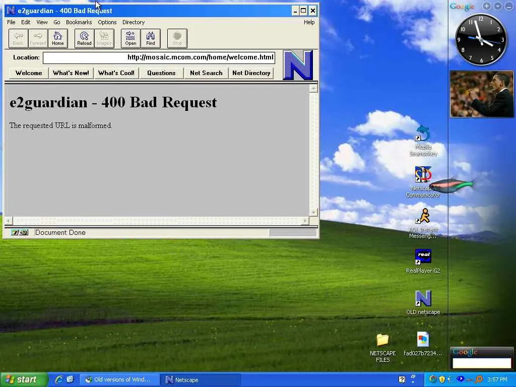Click the yellow security shield tray icon
The height and width of the screenshot is (387, 516).
pos(441,379)
